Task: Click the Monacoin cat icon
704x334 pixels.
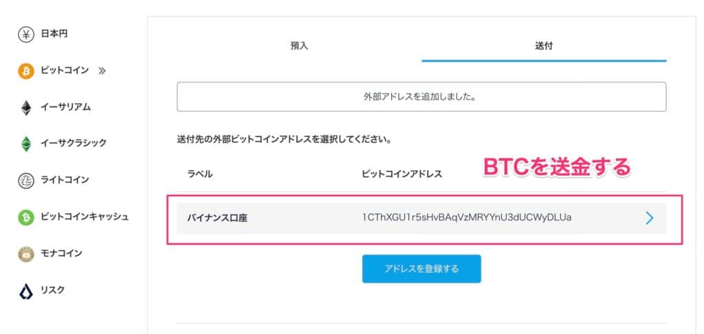Action: 26,254
